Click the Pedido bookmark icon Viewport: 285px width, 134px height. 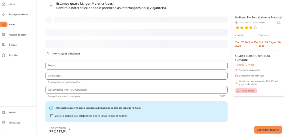point(3,112)
